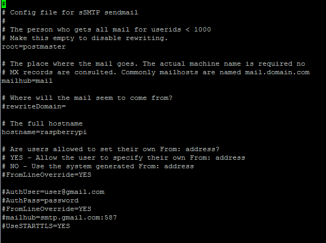Place cursor on root=postmaster line
The image size is (326, 243).
point(34,47)
